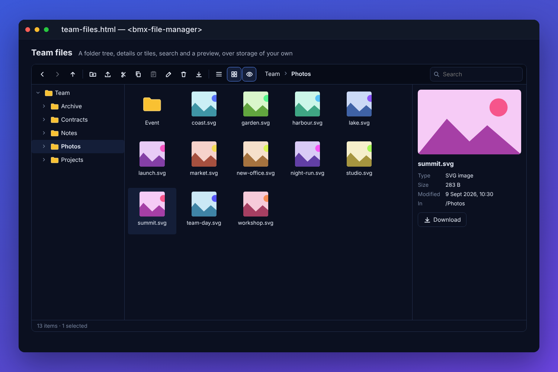Expand the Archive folder chevron
This screenshot has width=558, height=372.
point(44,106)
